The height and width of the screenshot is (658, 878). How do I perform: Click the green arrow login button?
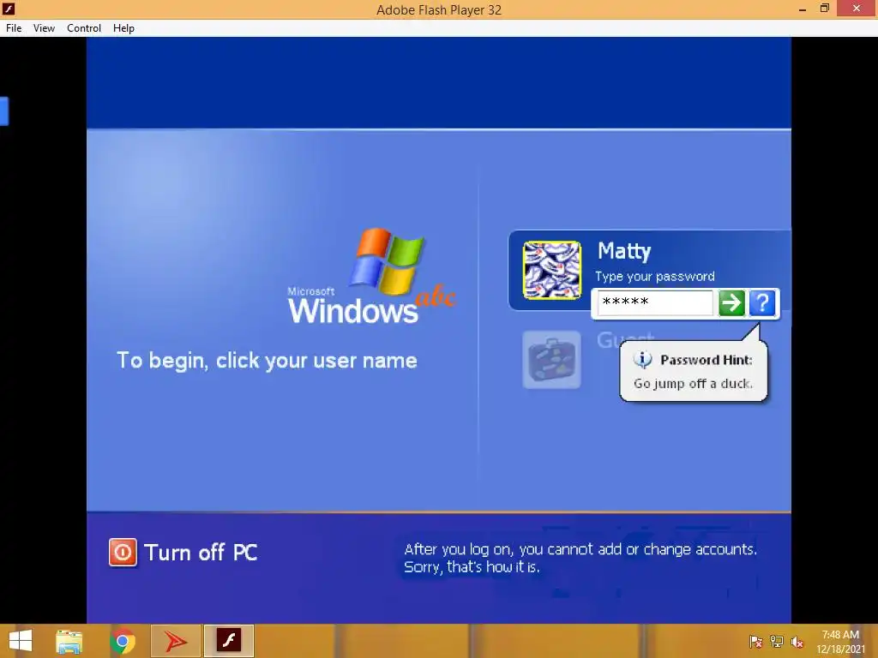pyautogui.click(x=731, y=303)
